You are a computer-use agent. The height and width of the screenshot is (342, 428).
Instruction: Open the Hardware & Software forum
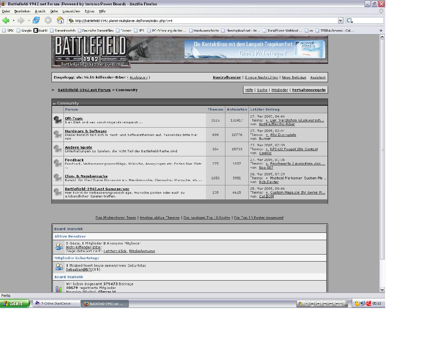pos(86,131)
